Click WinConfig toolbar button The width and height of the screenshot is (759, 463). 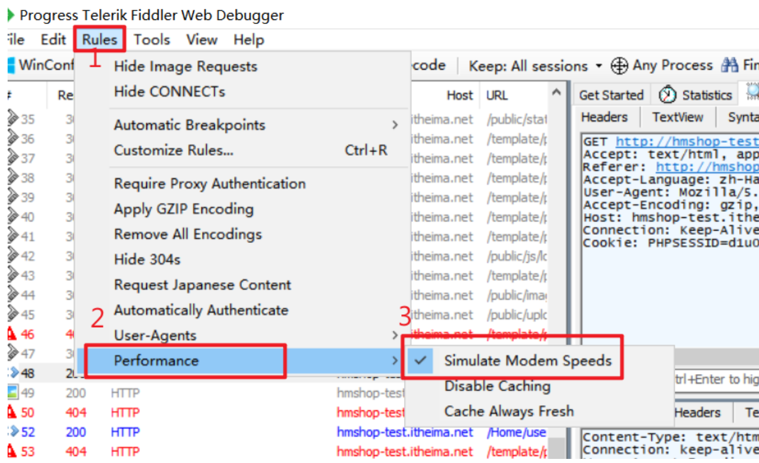[x=41, y=65]
